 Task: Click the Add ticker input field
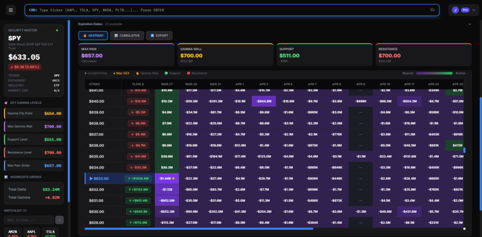point(29,220)
